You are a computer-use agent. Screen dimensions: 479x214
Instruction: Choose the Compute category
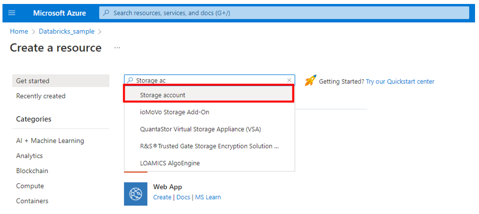[x=30, y=186]
